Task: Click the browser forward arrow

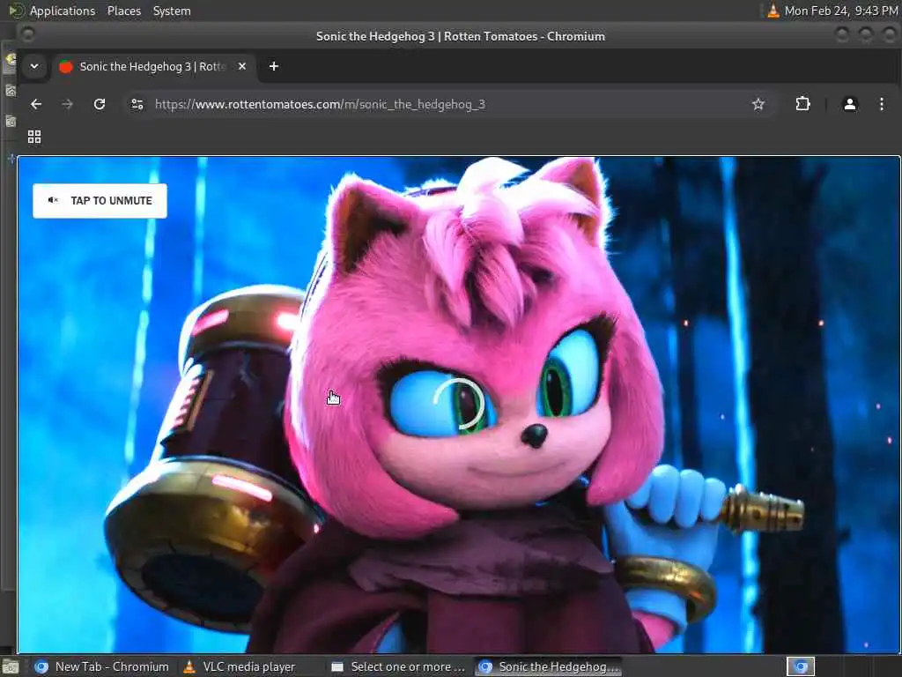Action: tap(67, 104)
